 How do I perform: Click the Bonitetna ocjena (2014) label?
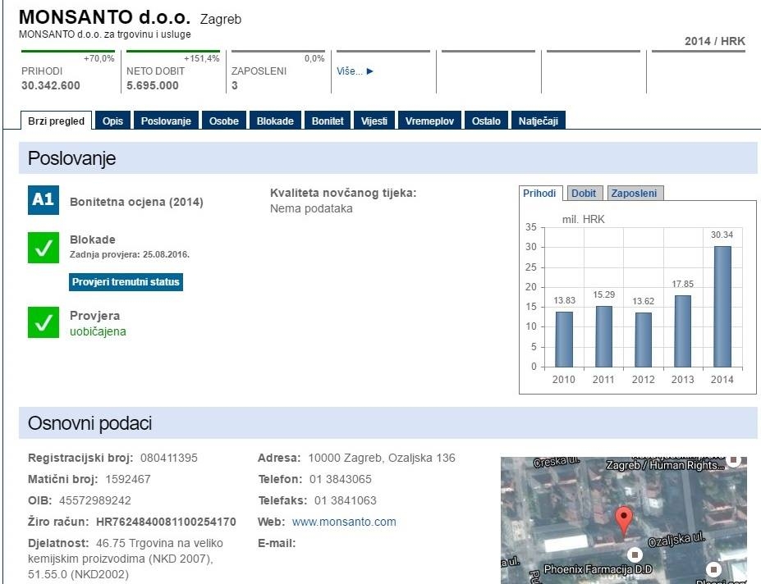point(136,202)
